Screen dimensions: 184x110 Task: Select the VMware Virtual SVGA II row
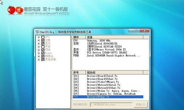pyautogui.click(x=108, y=50)
